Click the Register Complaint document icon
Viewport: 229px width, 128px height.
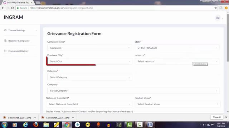pyautogui.click(x=5, y=41)
